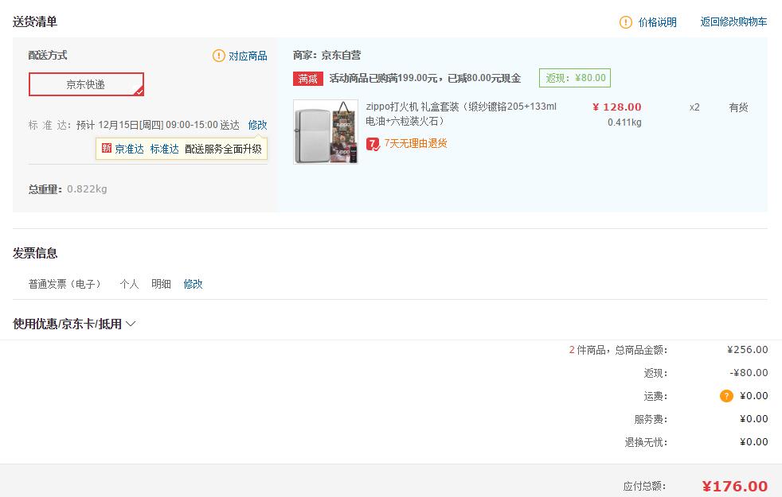Image resolution: width=782 pixels, height=497 pixels.
Task: Click the quantity x2 text
Action: [694, 107]
